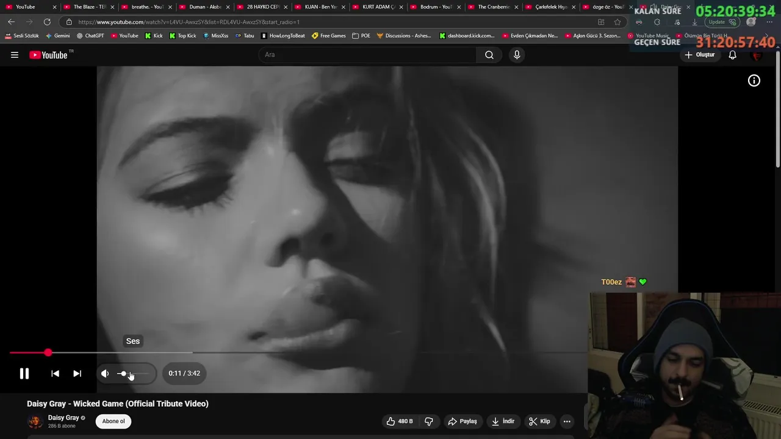Switch to the Duman tab
781x439 pixels.
click(205, 7)
